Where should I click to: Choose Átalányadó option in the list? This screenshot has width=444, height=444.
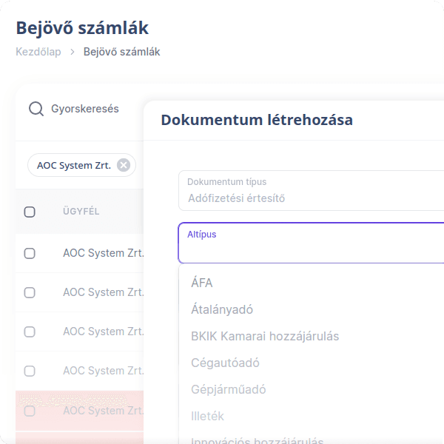pyautogui.click(x=221, y=309)
